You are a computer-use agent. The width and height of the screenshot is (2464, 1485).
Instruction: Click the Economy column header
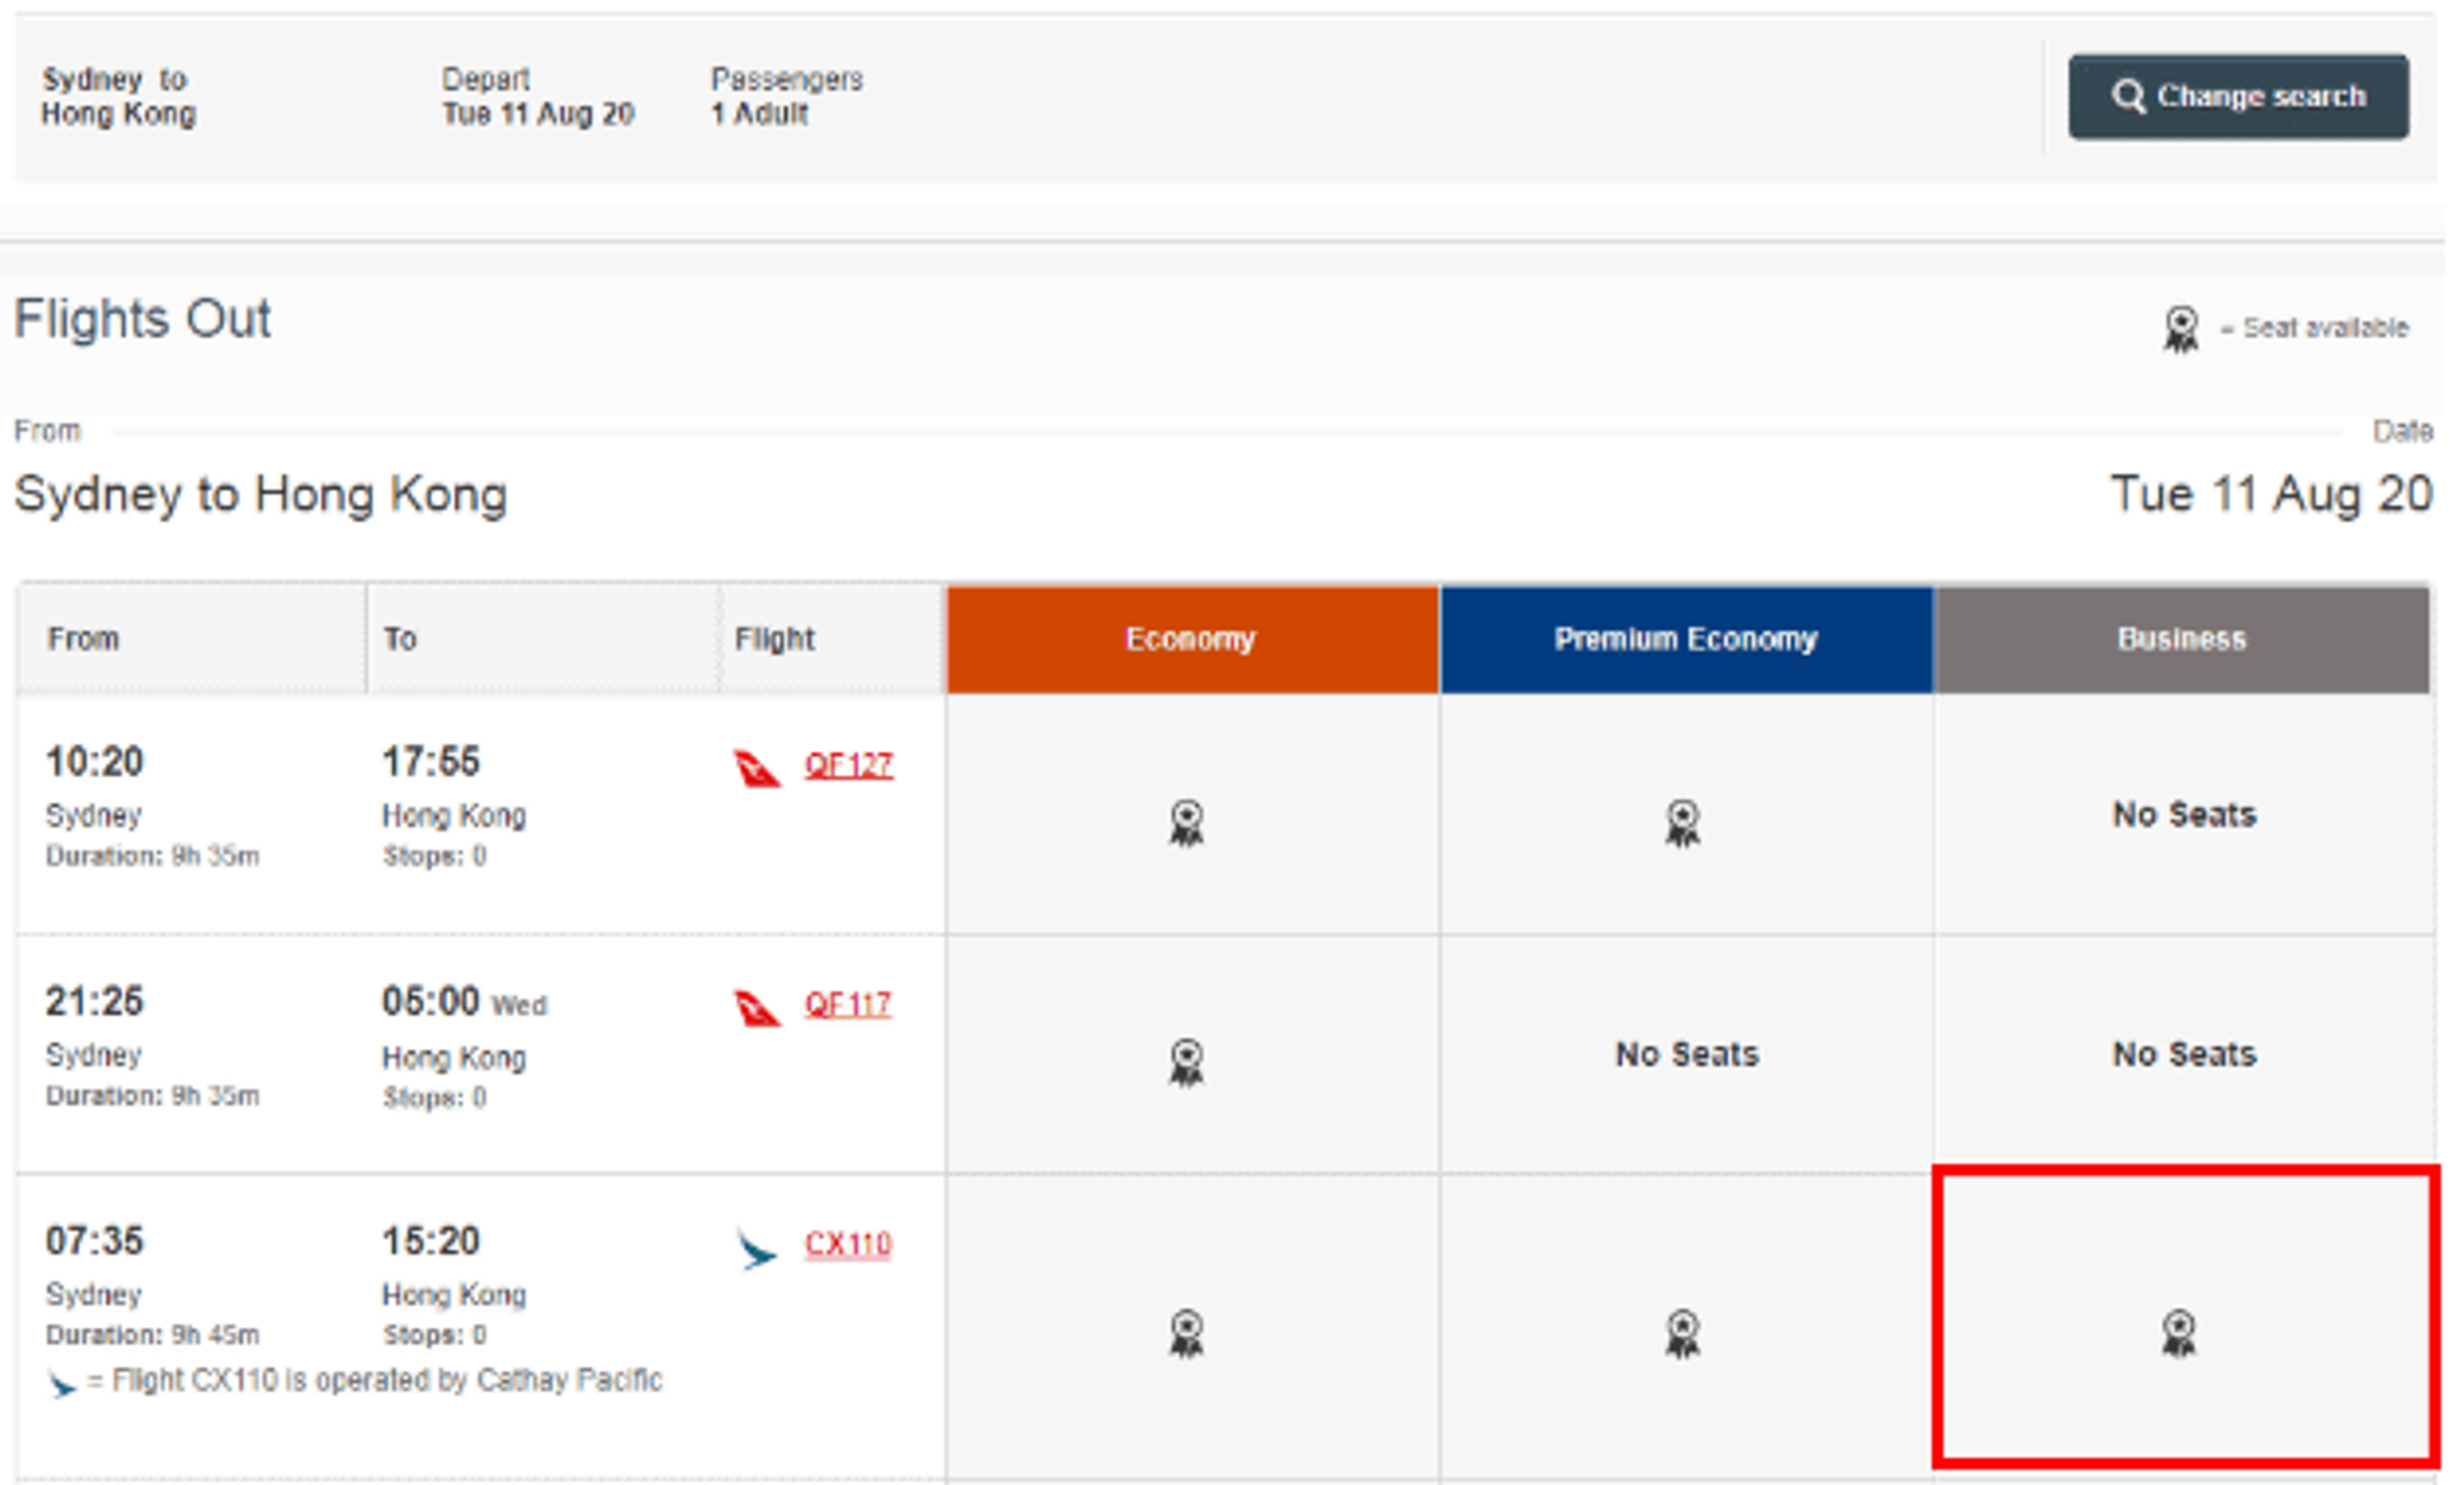pyautogui.click(x=1192, y=639)
